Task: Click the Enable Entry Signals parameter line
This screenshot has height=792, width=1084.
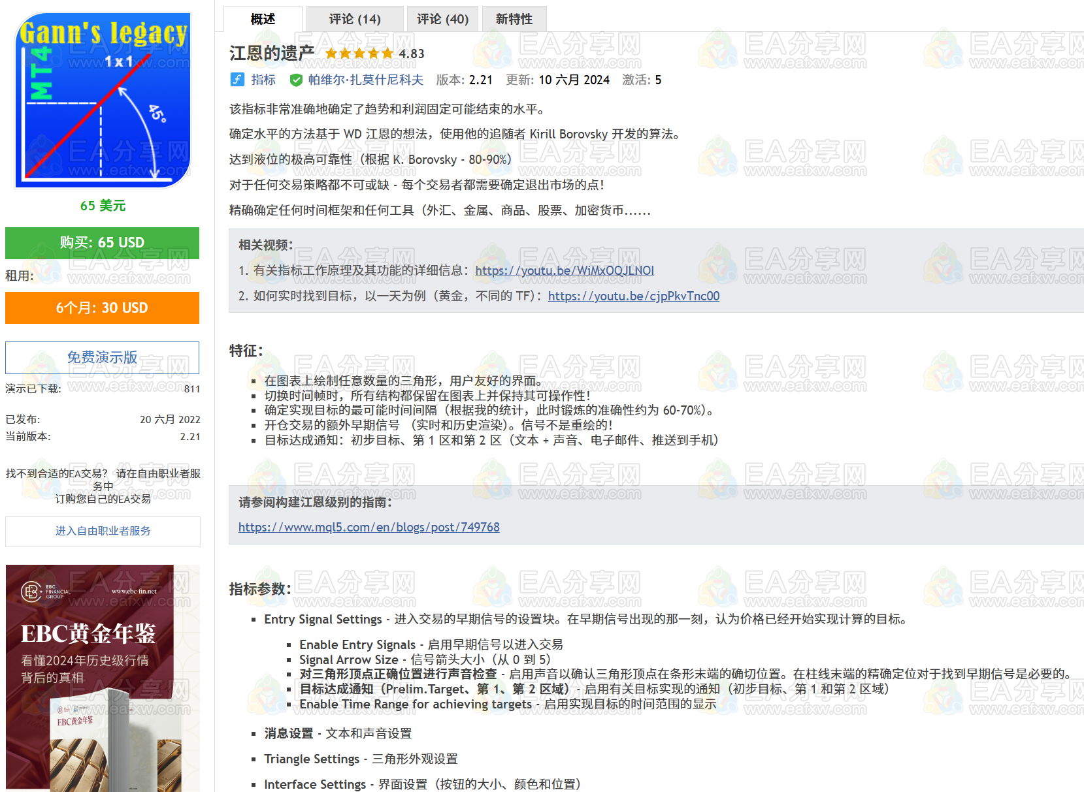Action: (x=431, y=644)
